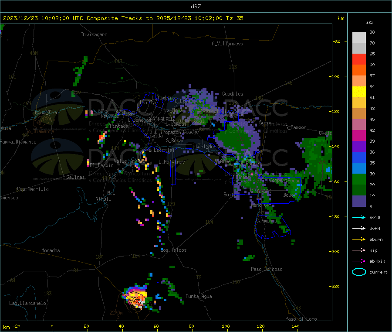The image size is (392, 332).
Task: Click the -80 km vertical axis label
Action: pos(336,41)
